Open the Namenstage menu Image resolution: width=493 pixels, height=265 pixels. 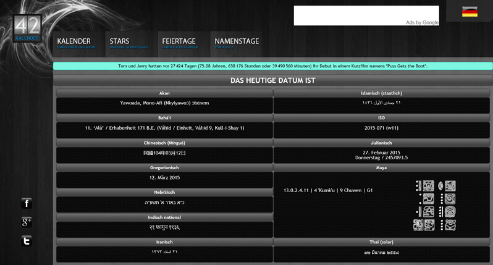pos(236,43)
